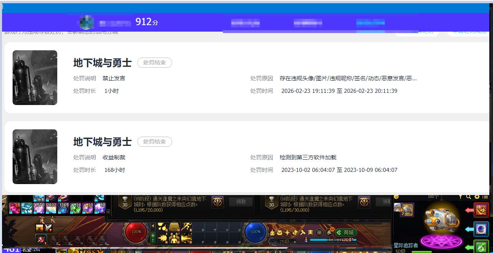
Task: Claim the 15阶段 reward with 领取
Action: 241,202
